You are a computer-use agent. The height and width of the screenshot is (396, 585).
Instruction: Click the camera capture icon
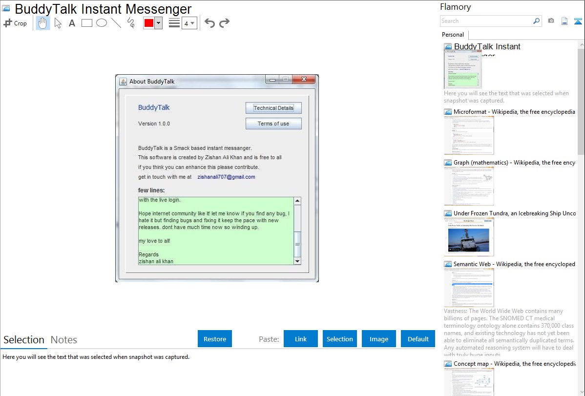[x=551, y=21]
